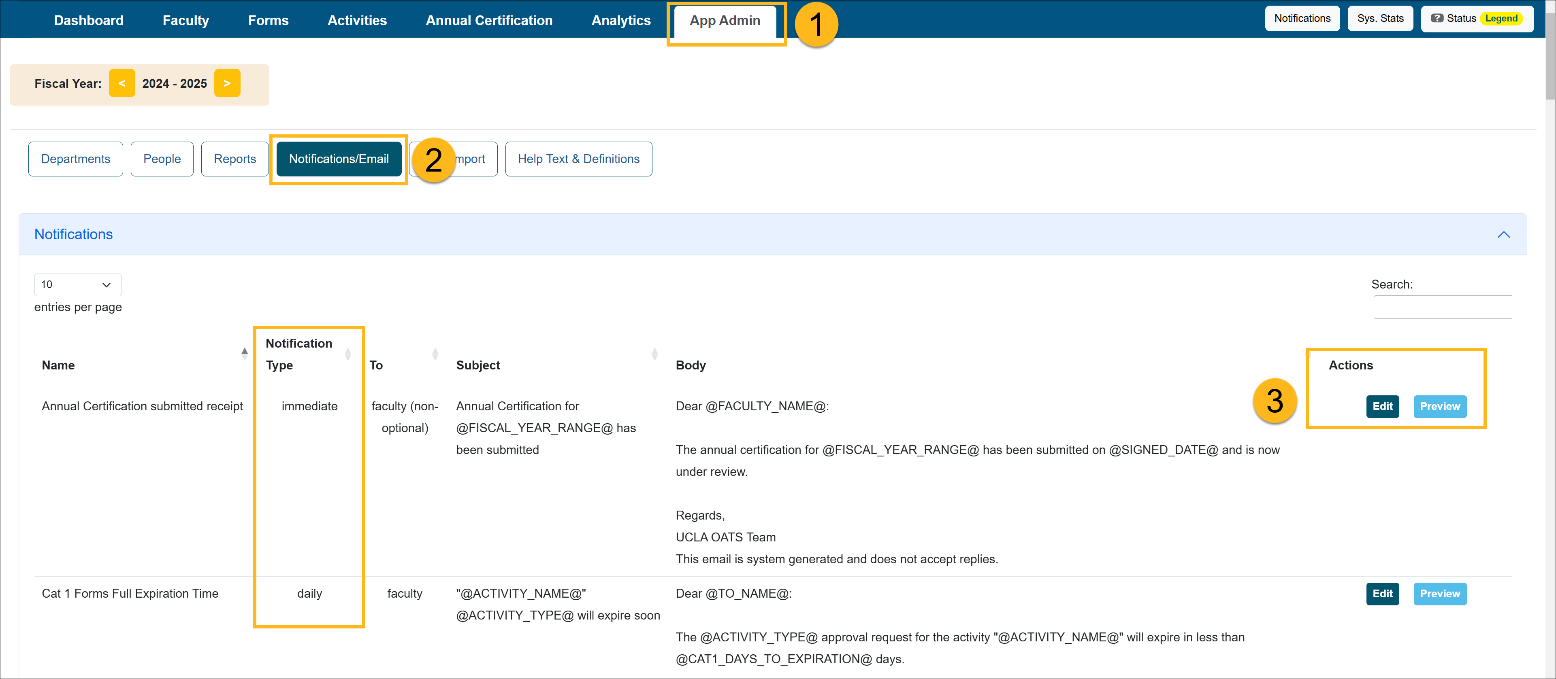Click the Actions column header
The height and width of the screenshot is (679, 1556).
tap(1350, 365)
